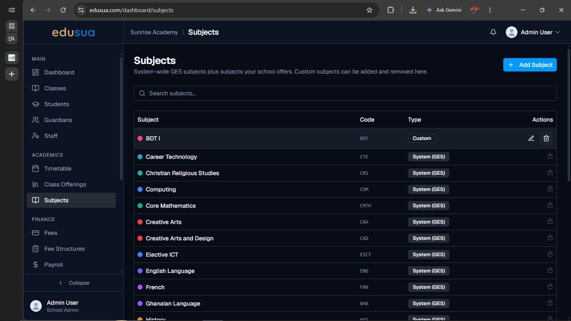Click pink color dot for BDT I
This screenshot has width=571, height=321.
[140, 138]
